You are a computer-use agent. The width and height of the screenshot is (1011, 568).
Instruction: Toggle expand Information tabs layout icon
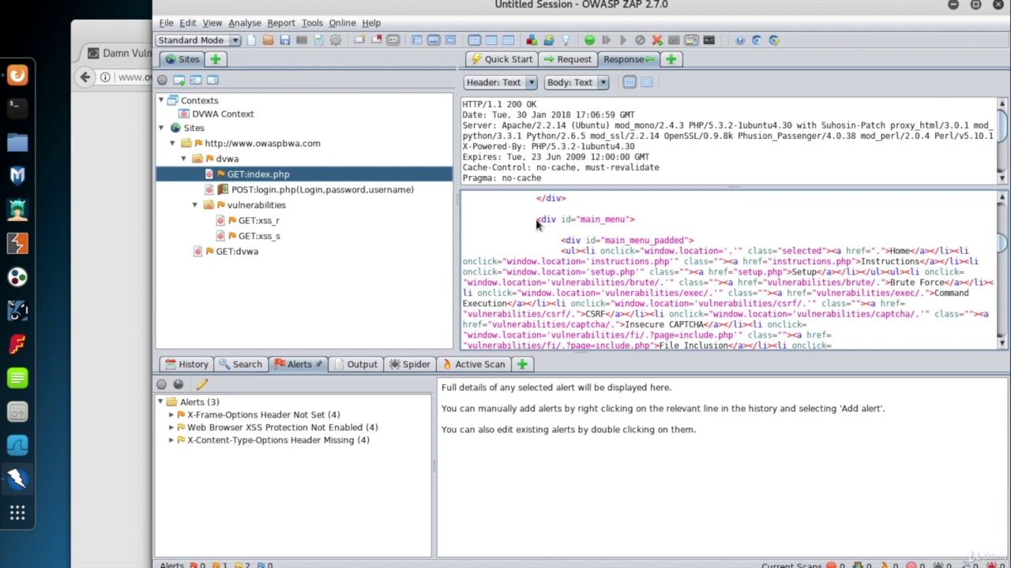coord(434,40)
